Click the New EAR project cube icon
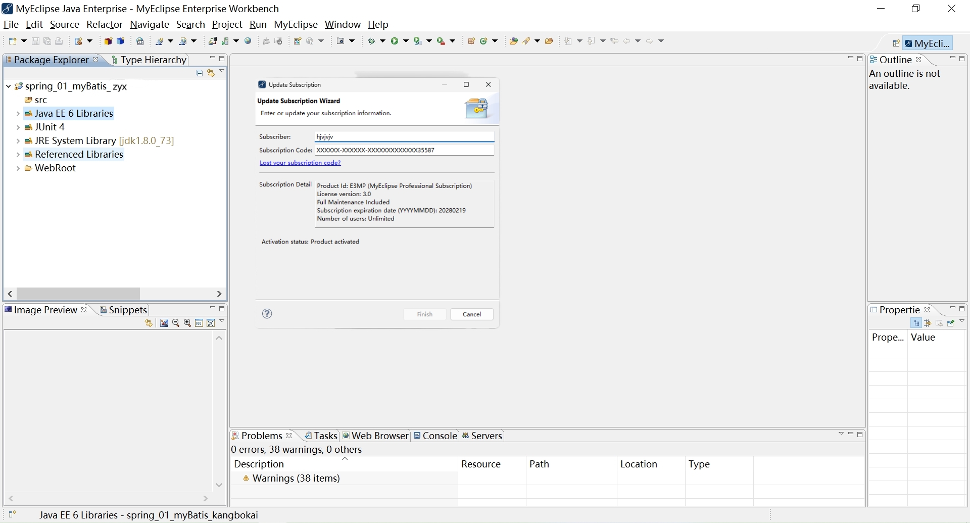 (108, 41)
